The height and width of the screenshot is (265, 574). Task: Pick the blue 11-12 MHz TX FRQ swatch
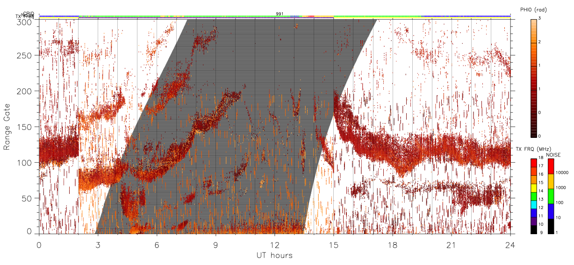534,213
